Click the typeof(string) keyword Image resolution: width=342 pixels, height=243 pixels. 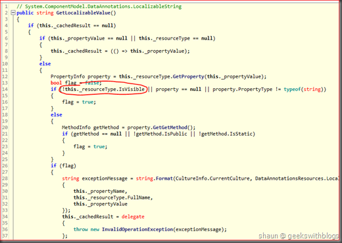tap(302, 90)
